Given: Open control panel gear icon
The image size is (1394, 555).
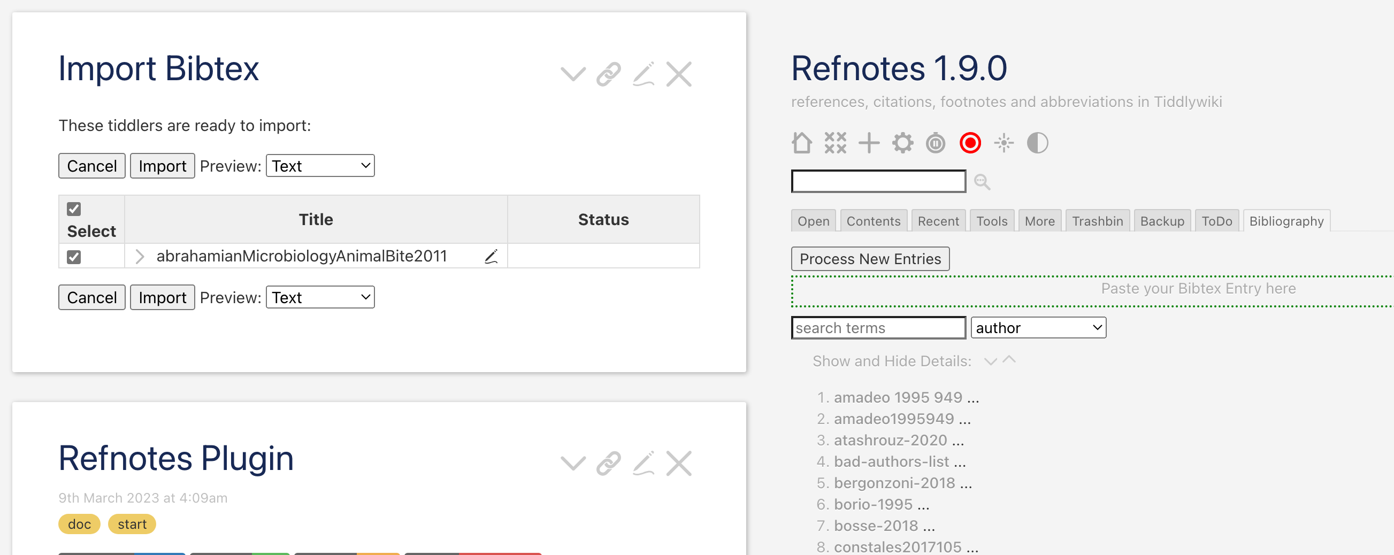Looking at the screenshot, I should pos(902,143).
